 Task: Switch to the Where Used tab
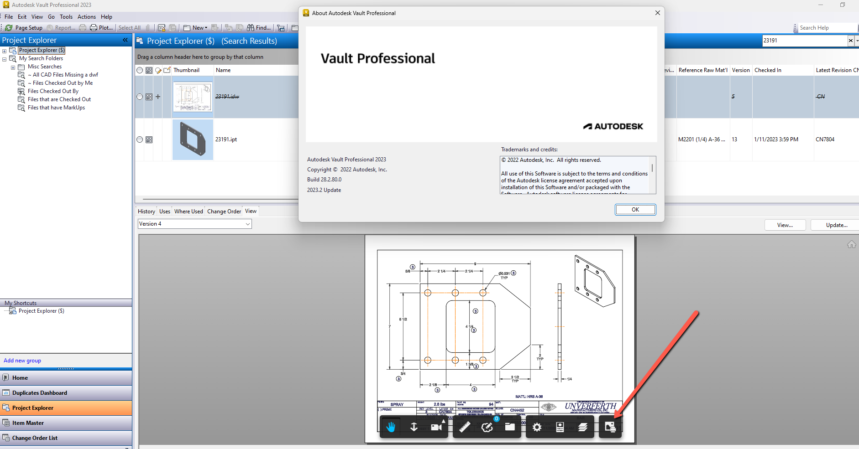189,211
